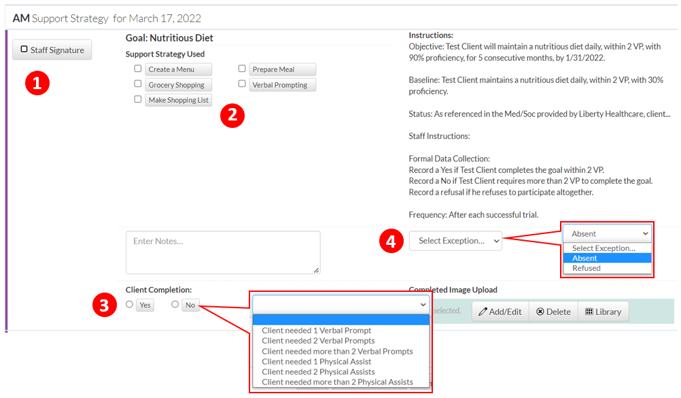Pick Client needed more than 2 Verbal Prompts
681x398 pixels.
click(337, 351)
